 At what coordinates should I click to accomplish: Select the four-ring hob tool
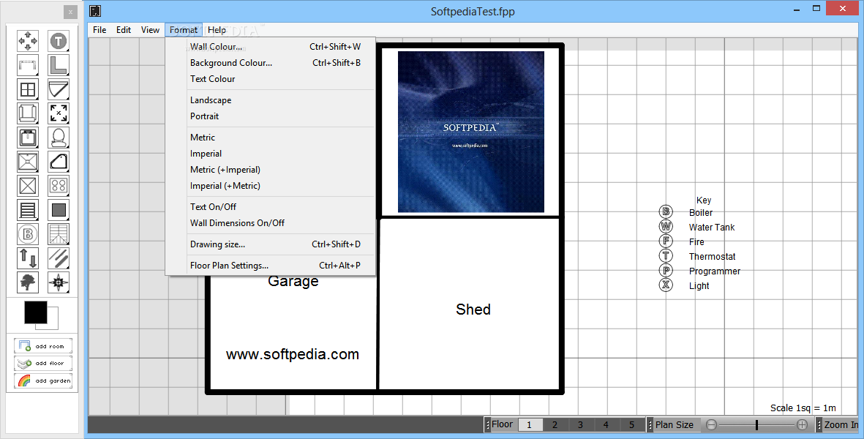point(59,186)
